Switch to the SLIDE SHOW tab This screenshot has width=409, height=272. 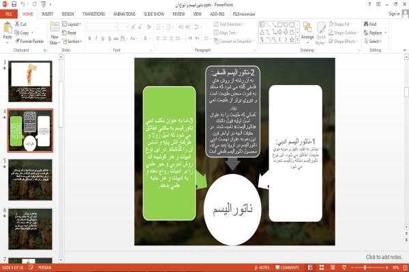[154, 14]
